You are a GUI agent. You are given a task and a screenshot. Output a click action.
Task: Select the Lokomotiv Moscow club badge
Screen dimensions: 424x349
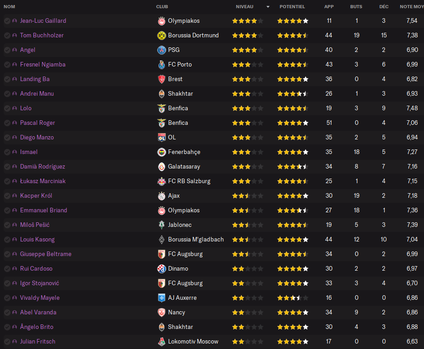coord(161,342)
